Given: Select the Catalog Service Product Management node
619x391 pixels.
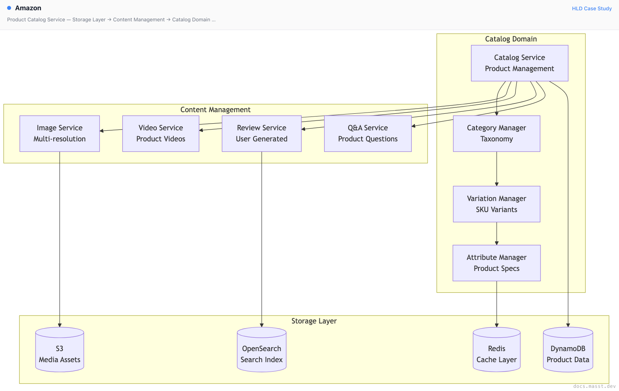Looking at the screenshot, I should (520, 63).
